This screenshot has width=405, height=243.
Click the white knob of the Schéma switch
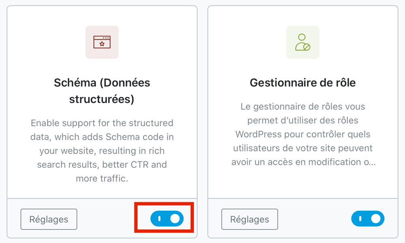tap(175, 218)
